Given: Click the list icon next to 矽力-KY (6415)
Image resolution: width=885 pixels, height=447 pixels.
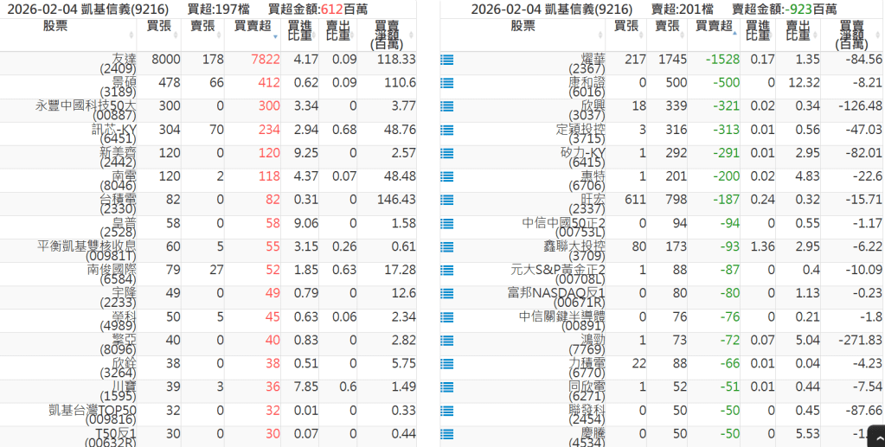Looking at the screenshot, I should tap(446, 154).
